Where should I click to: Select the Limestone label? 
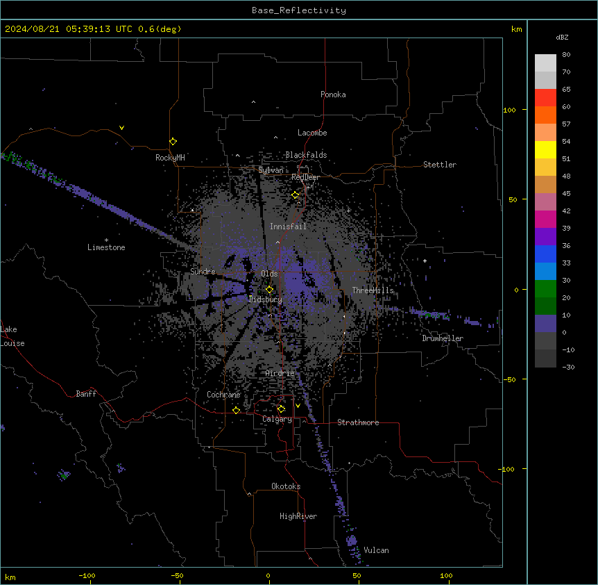click(106, 247)
